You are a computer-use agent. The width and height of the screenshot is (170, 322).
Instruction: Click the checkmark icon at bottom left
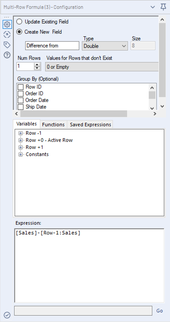click(x=7, y=315)
